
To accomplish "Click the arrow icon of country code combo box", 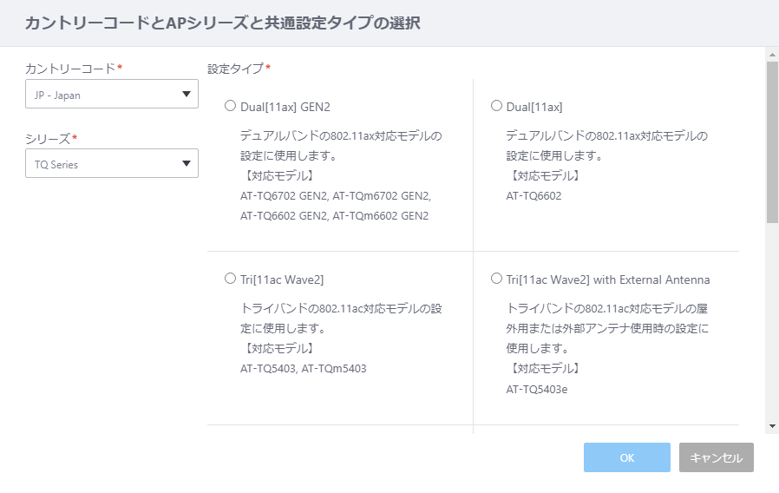I will [187, 95].
